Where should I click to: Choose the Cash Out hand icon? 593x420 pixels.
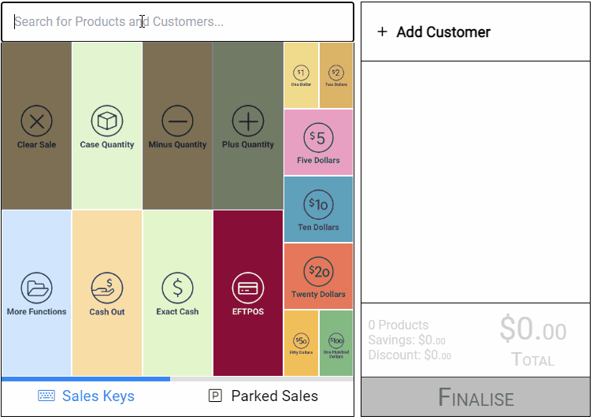pyautogui.click(x=107, y=288)
